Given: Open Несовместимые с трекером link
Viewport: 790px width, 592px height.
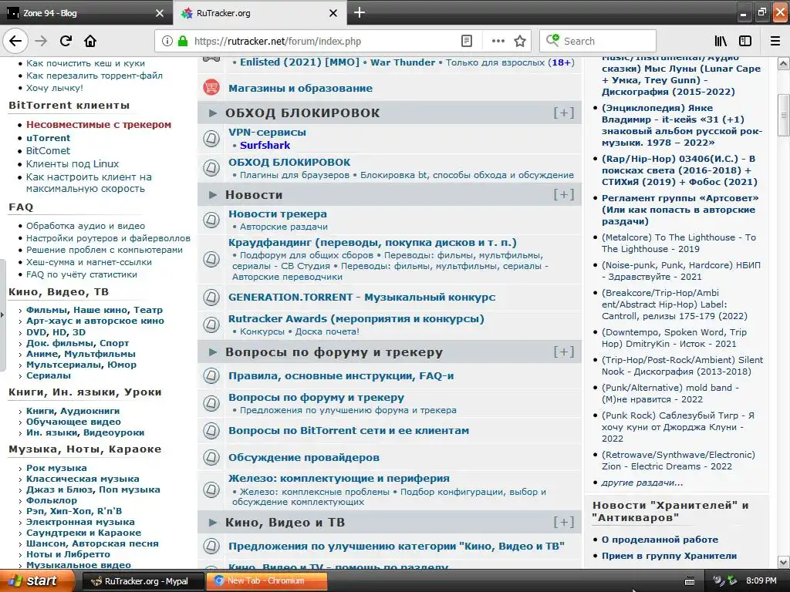Looking at the screenshot, I should pos(99,124).
